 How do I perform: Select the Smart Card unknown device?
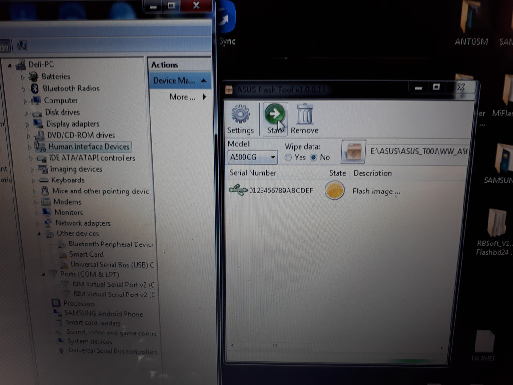tap(87, 254)
